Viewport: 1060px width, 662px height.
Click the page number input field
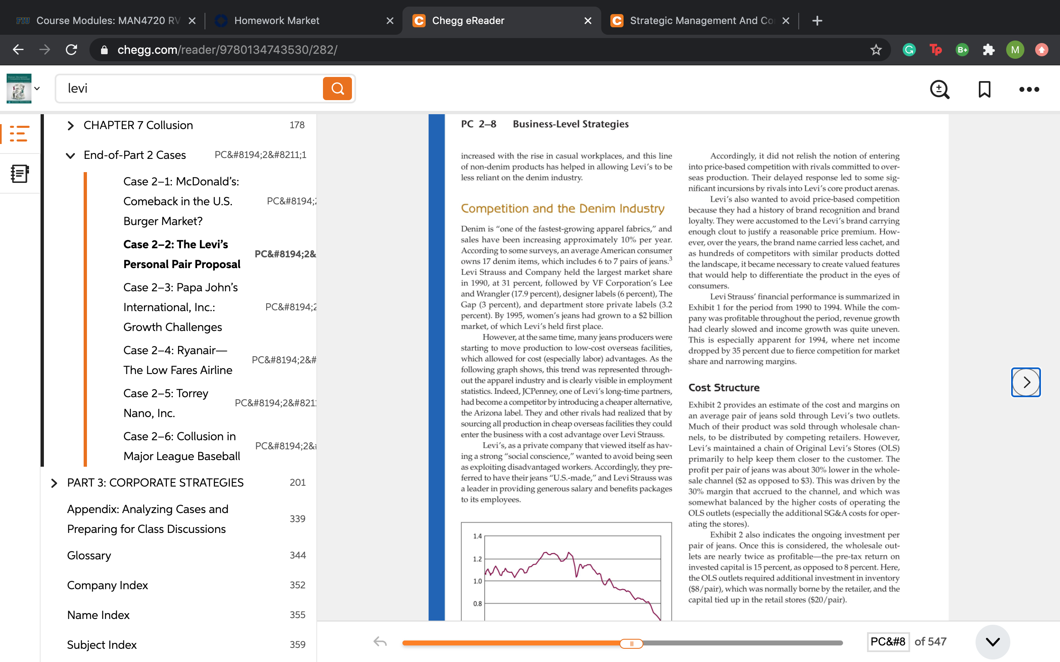(x=888, y=642)
